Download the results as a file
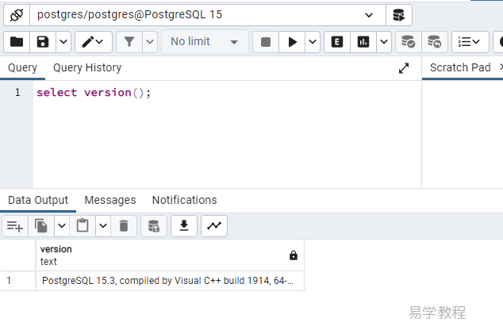 pyautogui.click(x=184, y=226)
